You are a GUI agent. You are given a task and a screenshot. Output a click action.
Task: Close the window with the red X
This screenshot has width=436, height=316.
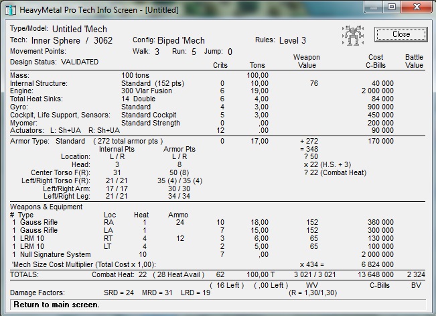pos(416,7)
